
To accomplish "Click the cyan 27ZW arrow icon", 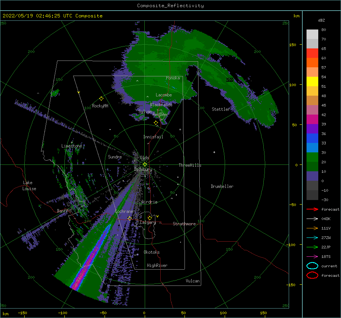I will (x=312, y=238).
